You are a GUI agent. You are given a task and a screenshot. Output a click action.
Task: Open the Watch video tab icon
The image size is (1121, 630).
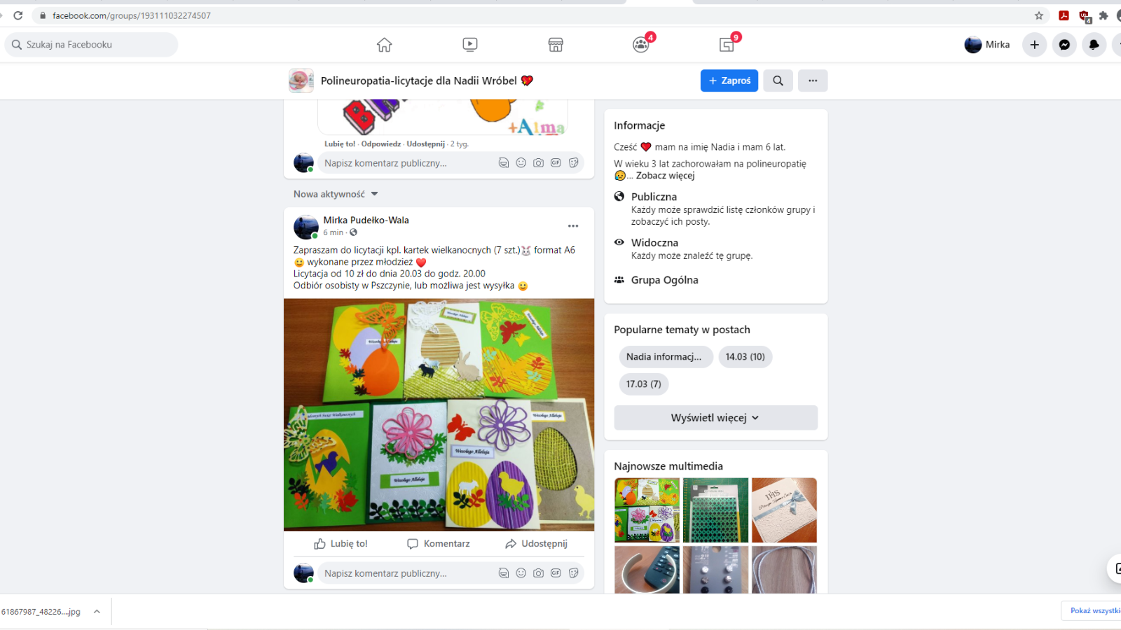click(470, 45)
